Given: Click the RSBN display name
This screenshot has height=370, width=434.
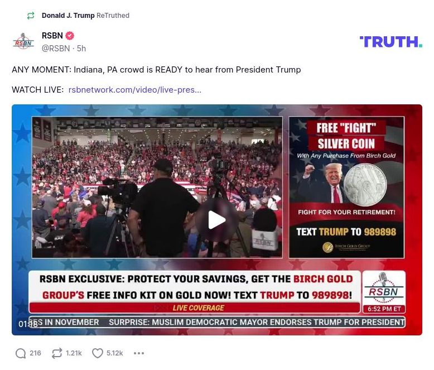Looking at the screenshot, I should coord(52,36).
